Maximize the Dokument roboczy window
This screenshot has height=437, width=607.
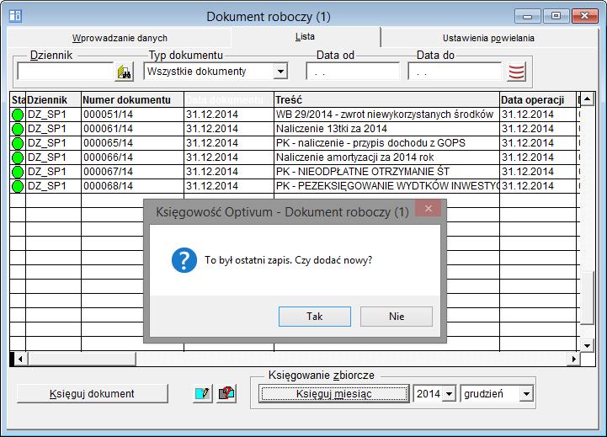[556, 16]
